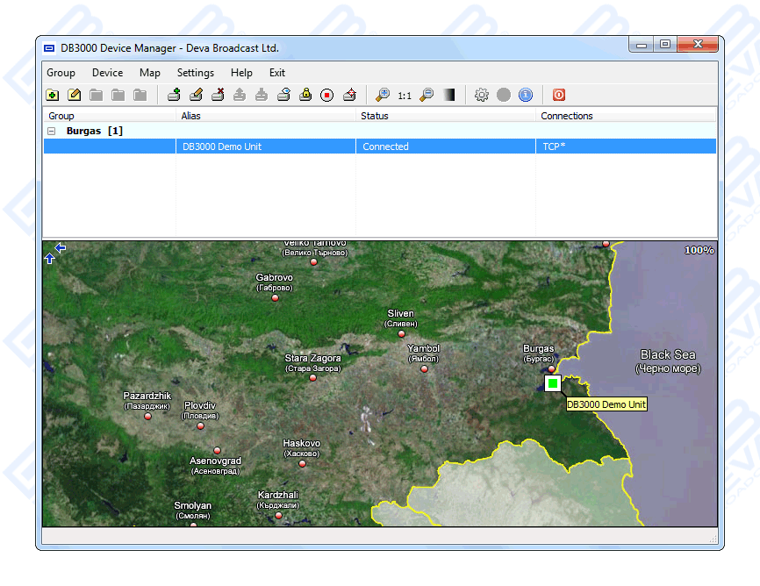Click the zoom in magnifier icon
The image size is (760, 586).
(383, 95)
